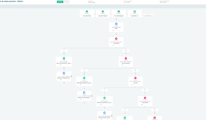Image resolution: width=206 pixels, height=120 pixels.
Task: Click the ICG_Medellin decision filter icon
Action: 145,97
